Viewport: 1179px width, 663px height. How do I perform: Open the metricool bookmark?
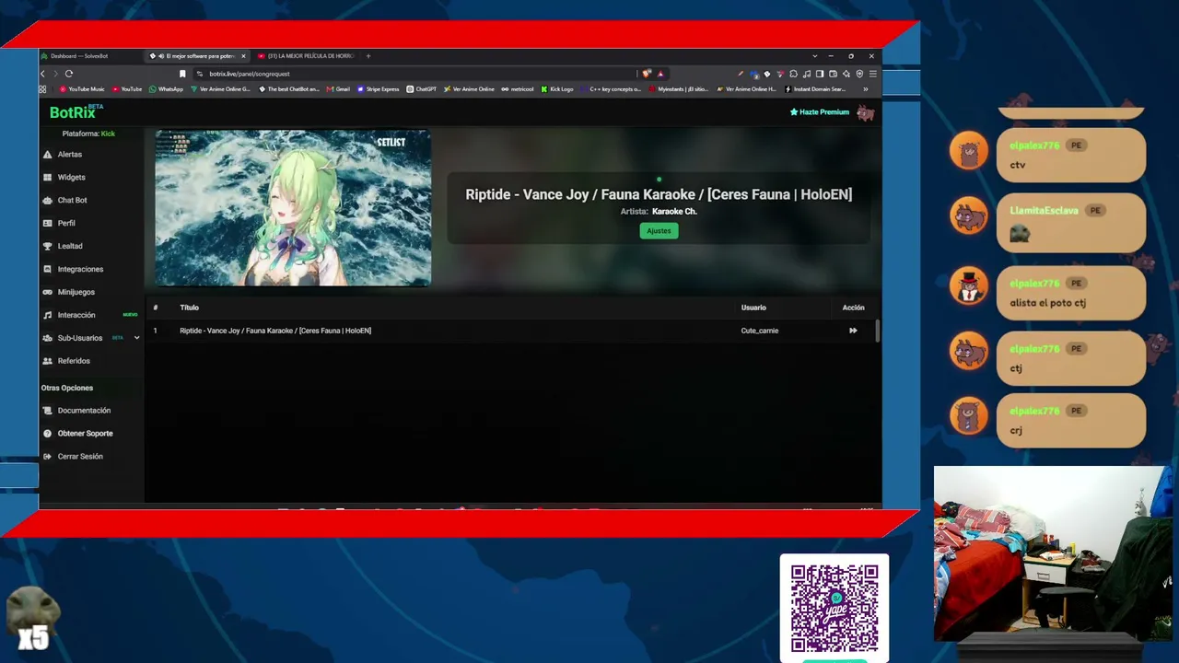coord(519,89)
